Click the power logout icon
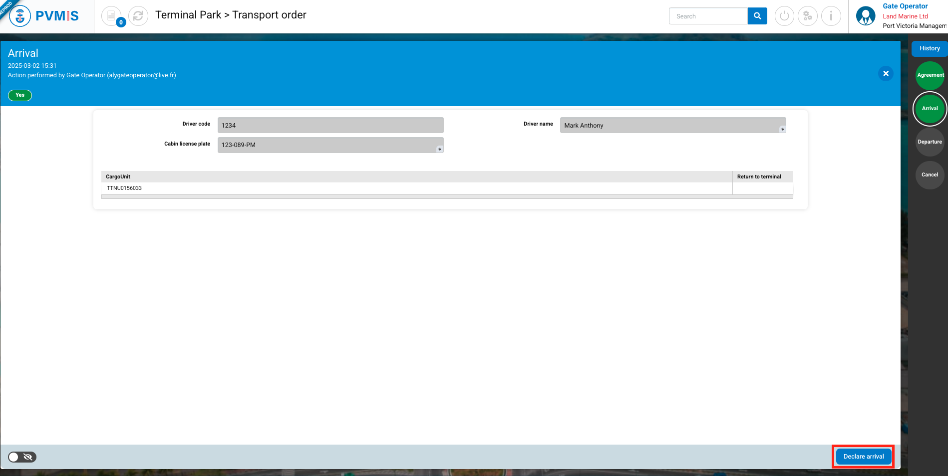The width and height of the screenshot is (948, 476). [x=784, y=16]
